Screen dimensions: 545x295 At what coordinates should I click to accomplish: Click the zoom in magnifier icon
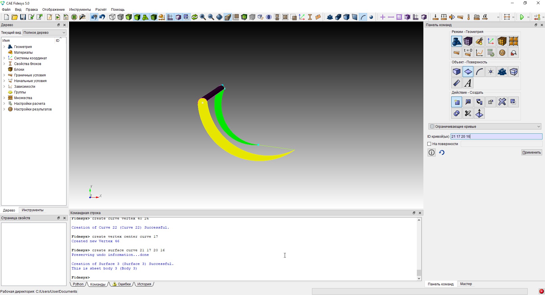203,17
